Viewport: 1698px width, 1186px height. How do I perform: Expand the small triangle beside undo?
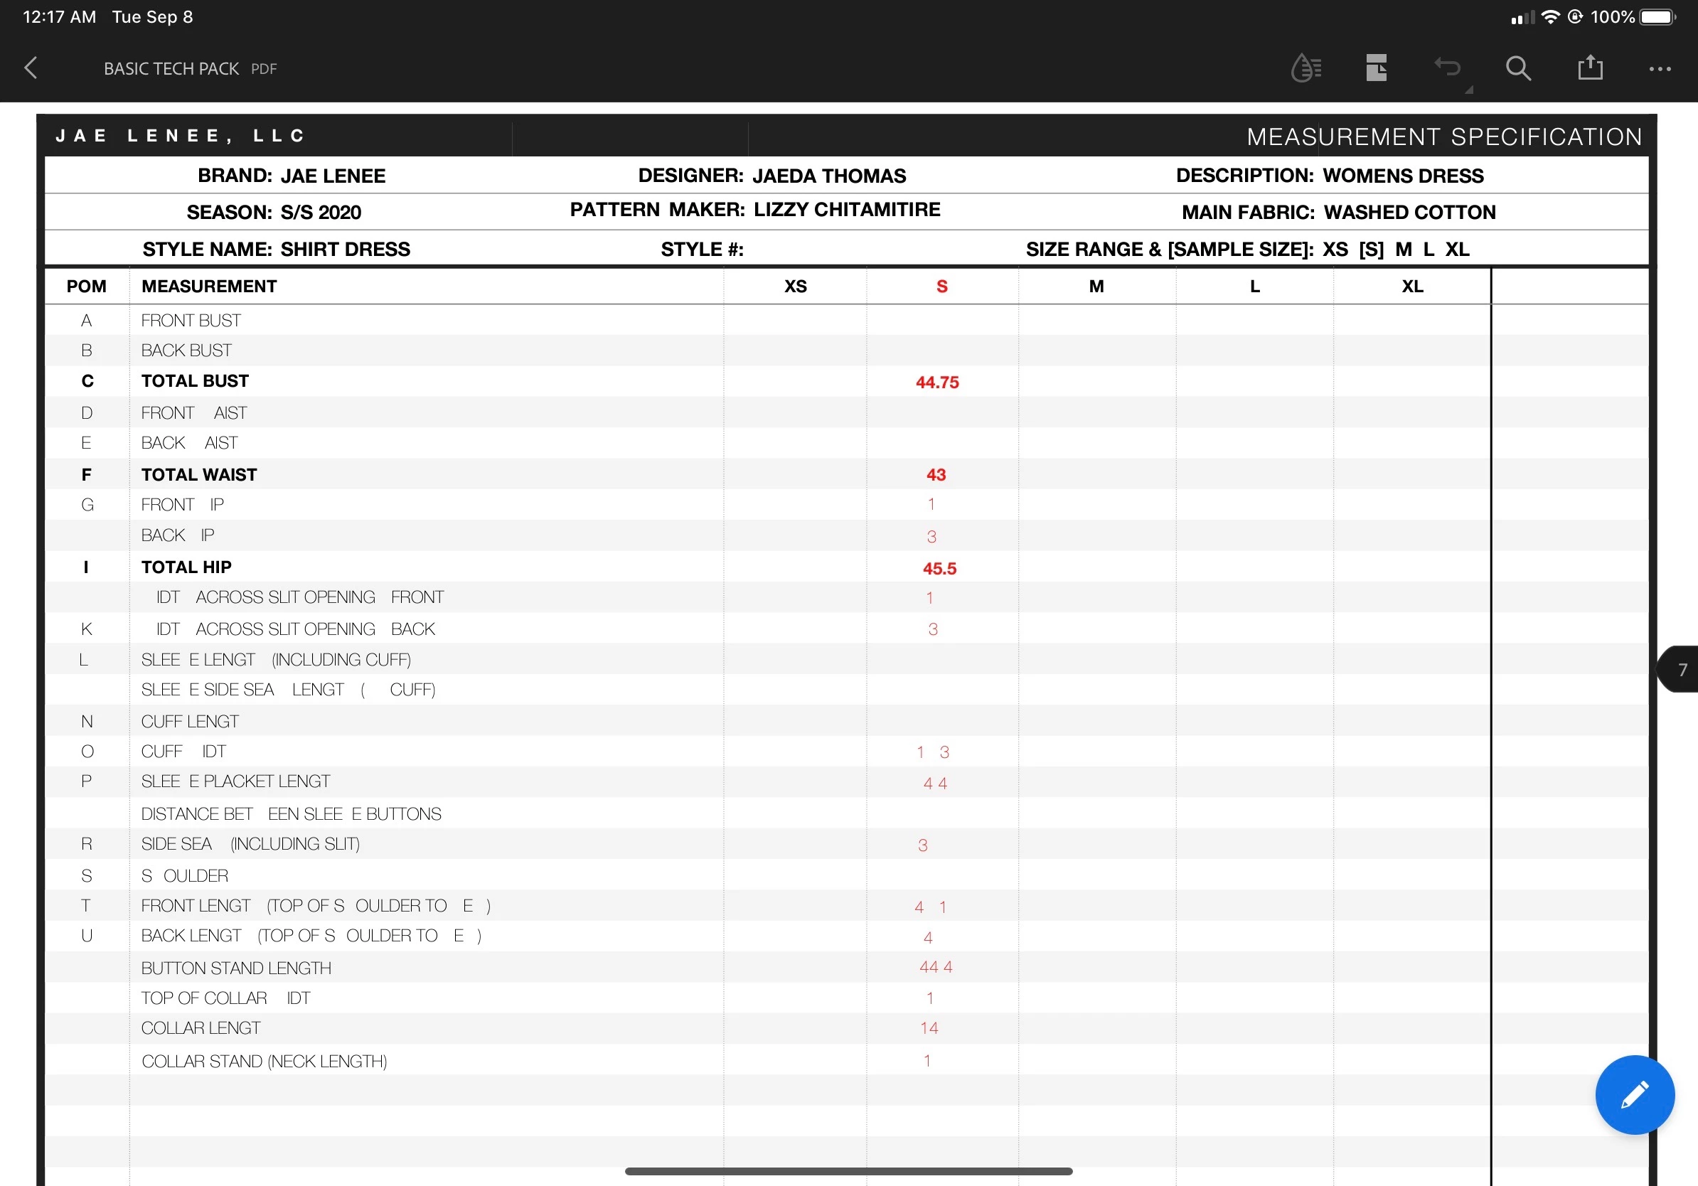pyautogui.click(x=1470, y=90)
